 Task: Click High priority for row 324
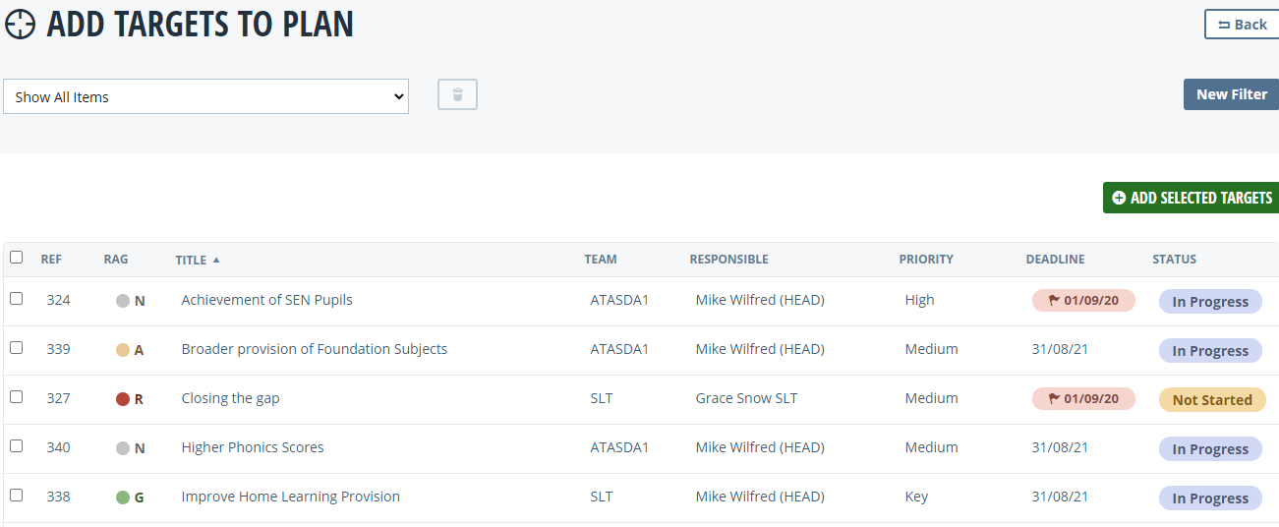(919, 300)
